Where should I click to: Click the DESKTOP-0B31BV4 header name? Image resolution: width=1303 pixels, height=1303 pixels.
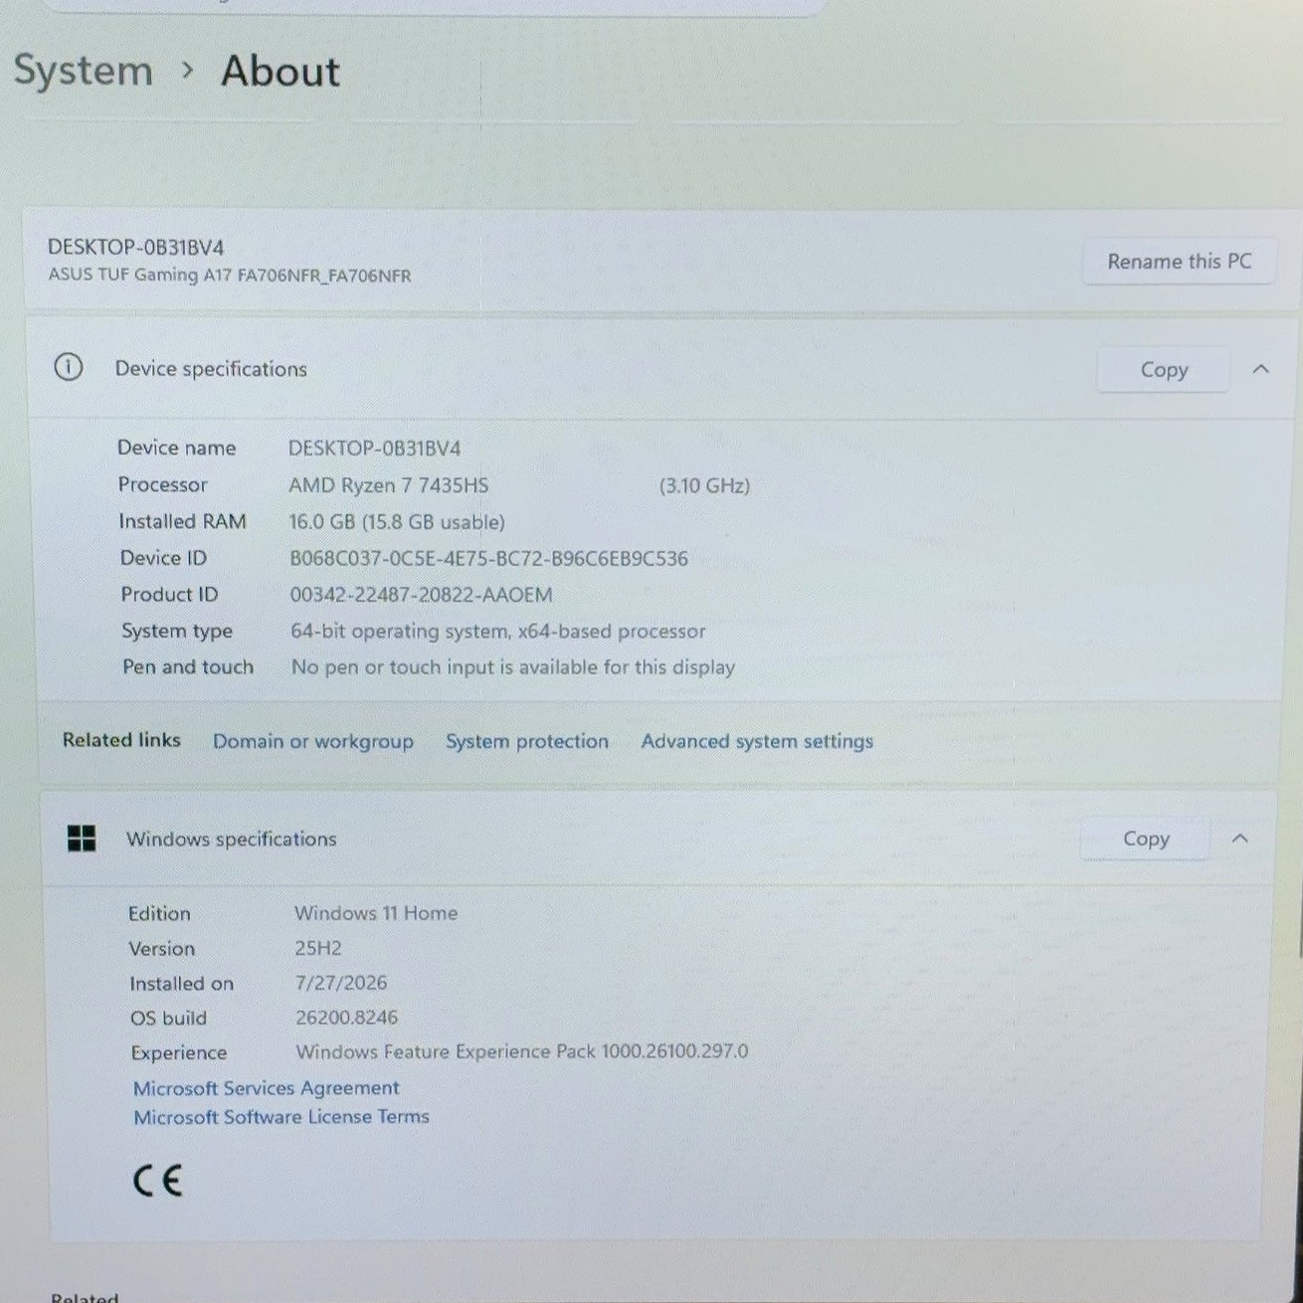click(136, 248)
